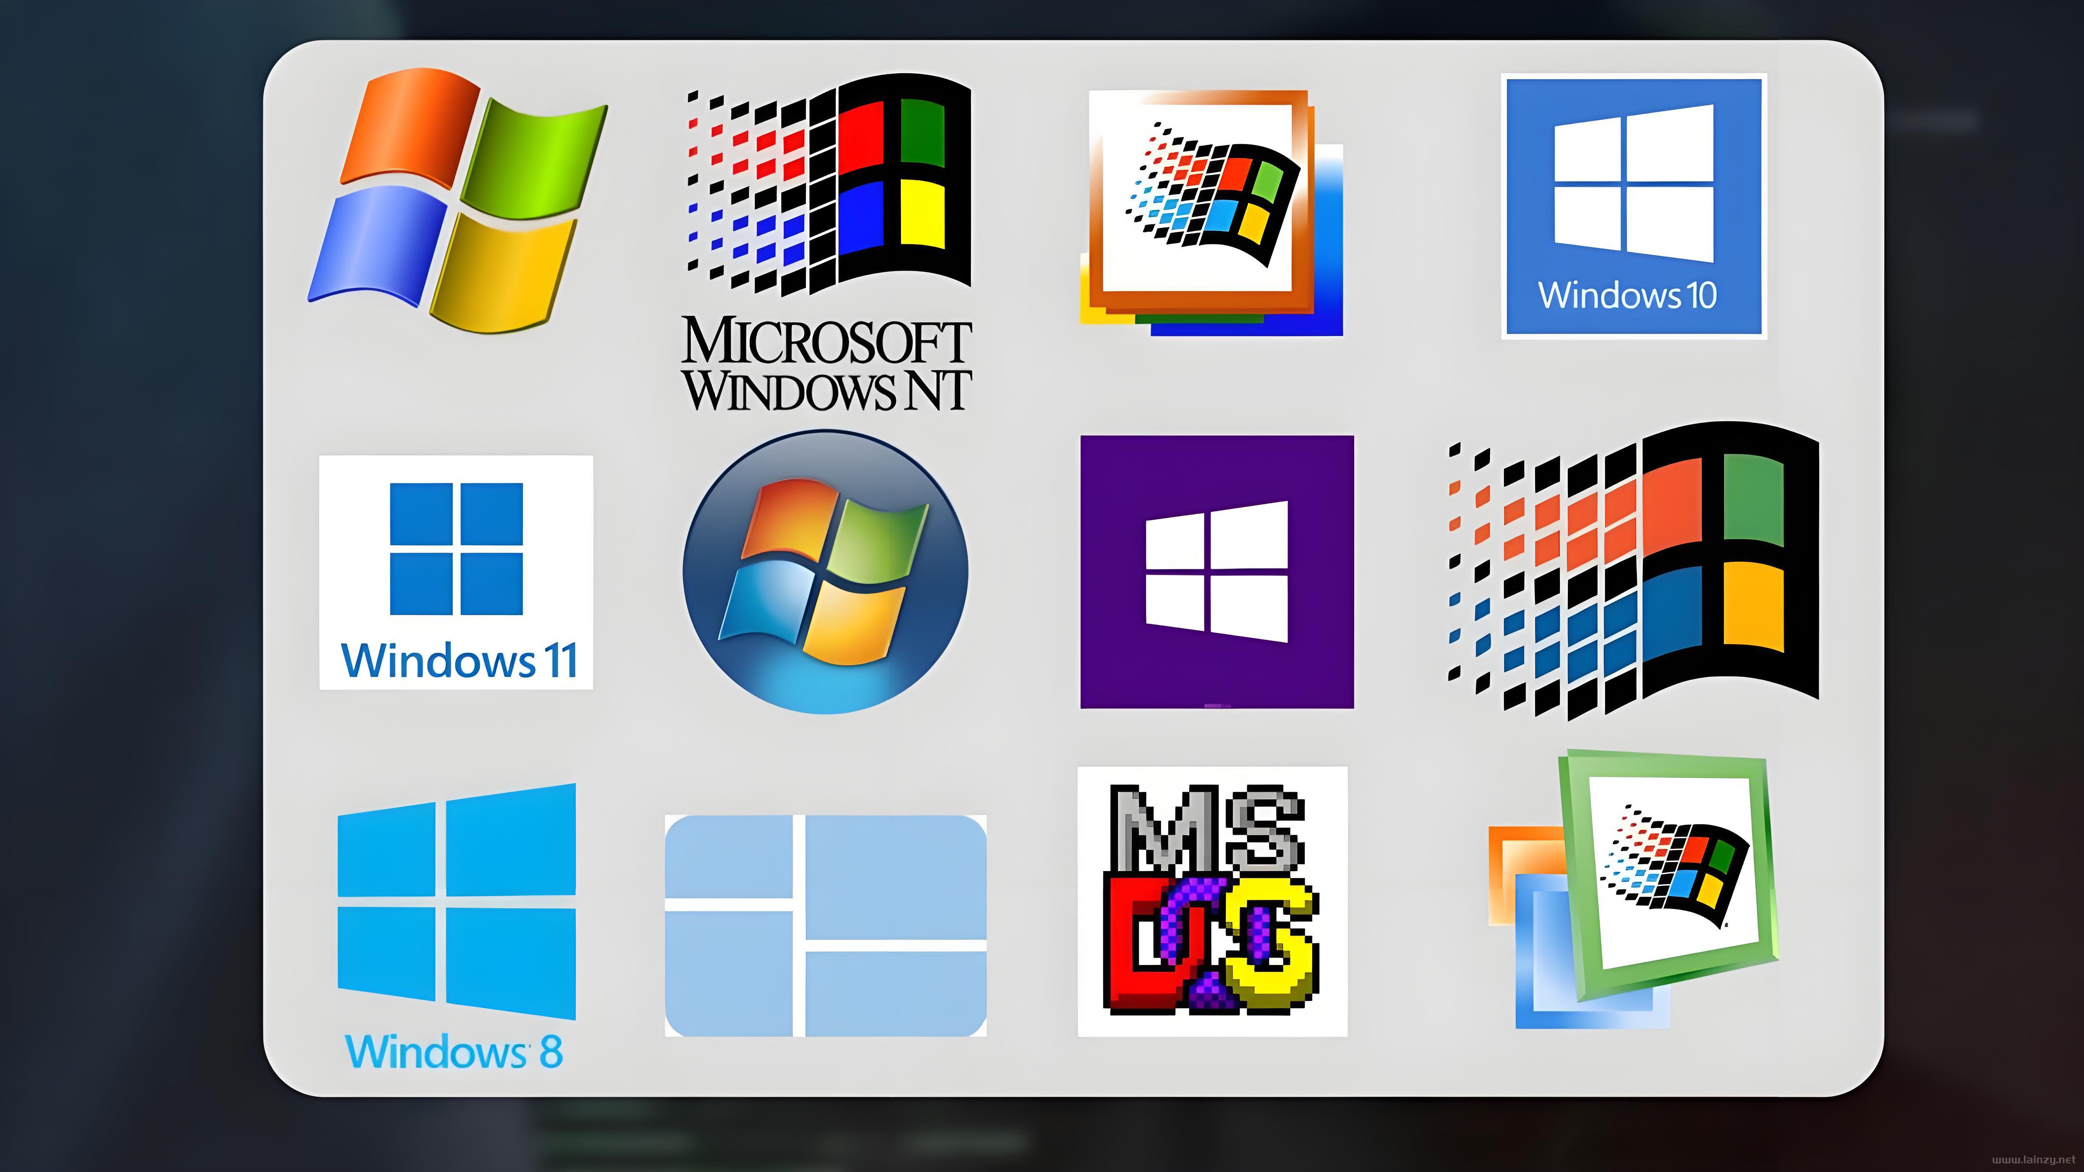Click the round Windows Vista orb logo

[824, 572]
